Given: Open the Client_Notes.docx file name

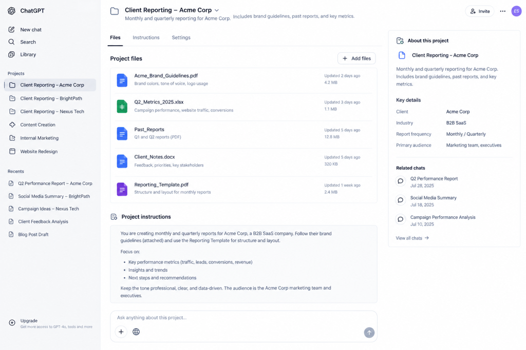Looking at the screenshot, I should [154, 157].
